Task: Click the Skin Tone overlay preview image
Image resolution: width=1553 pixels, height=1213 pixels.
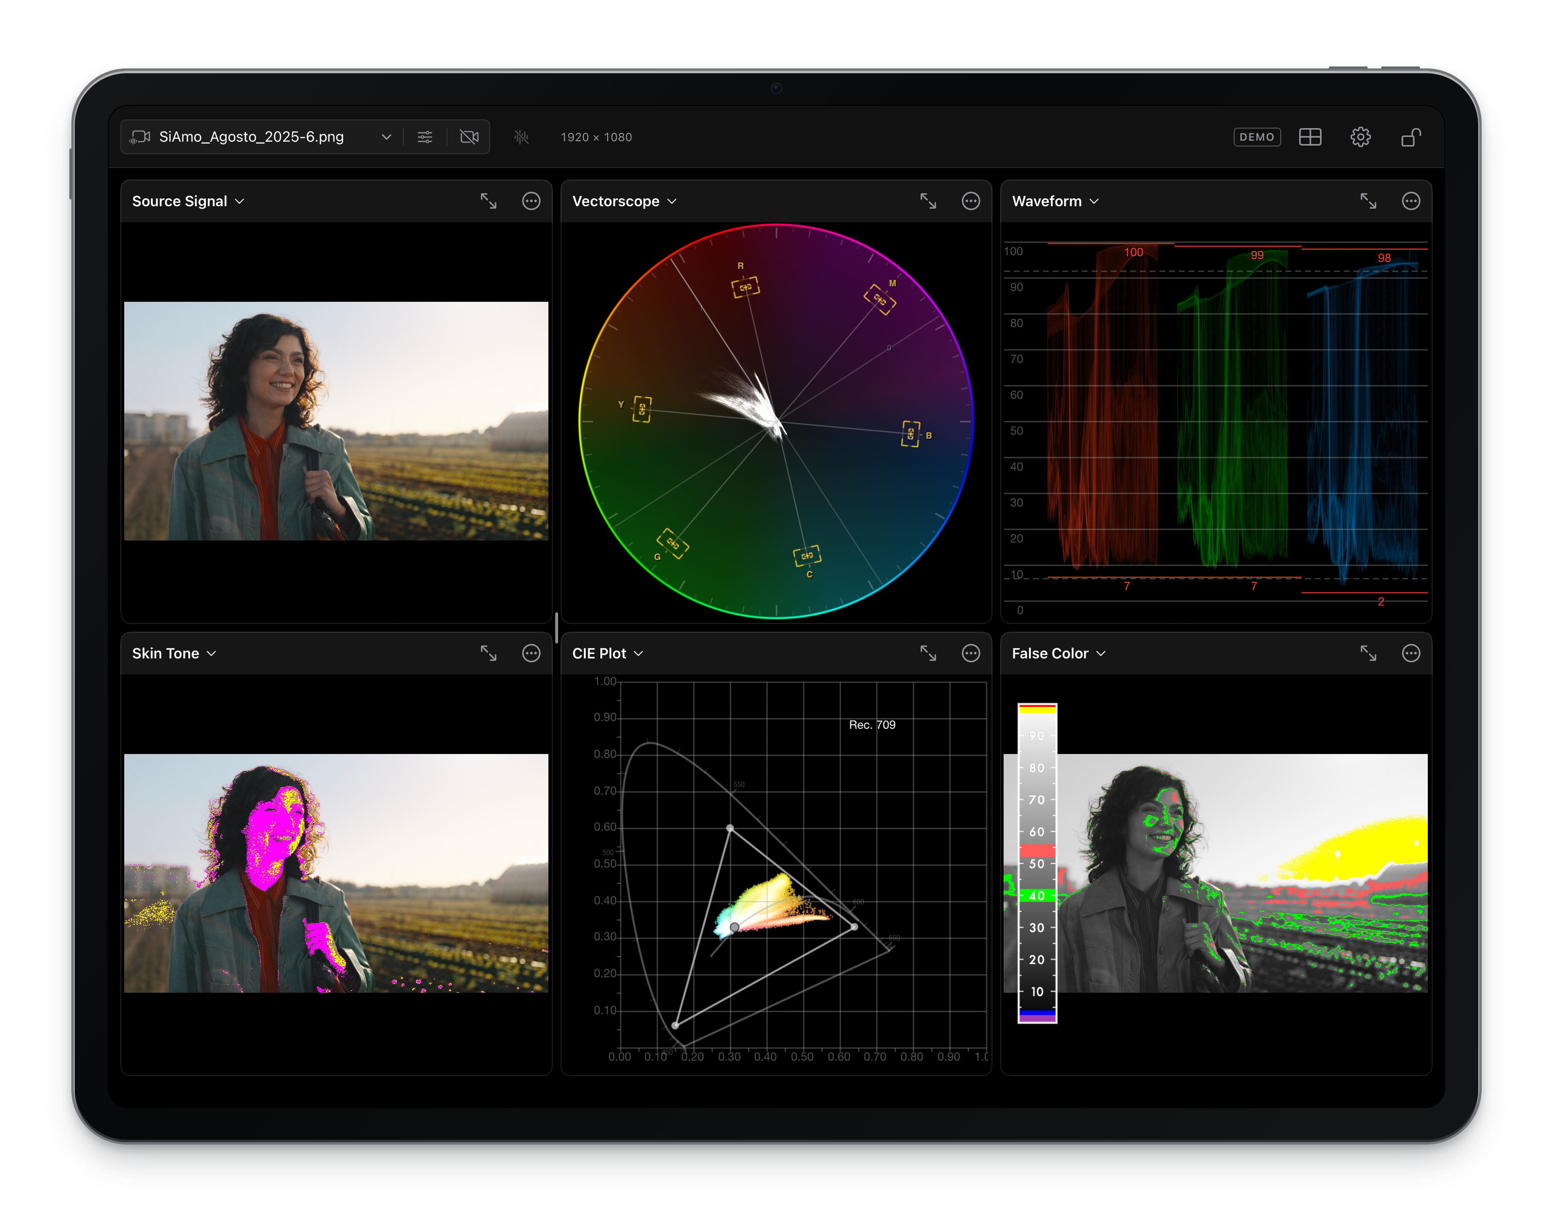Action: [336, 873]
